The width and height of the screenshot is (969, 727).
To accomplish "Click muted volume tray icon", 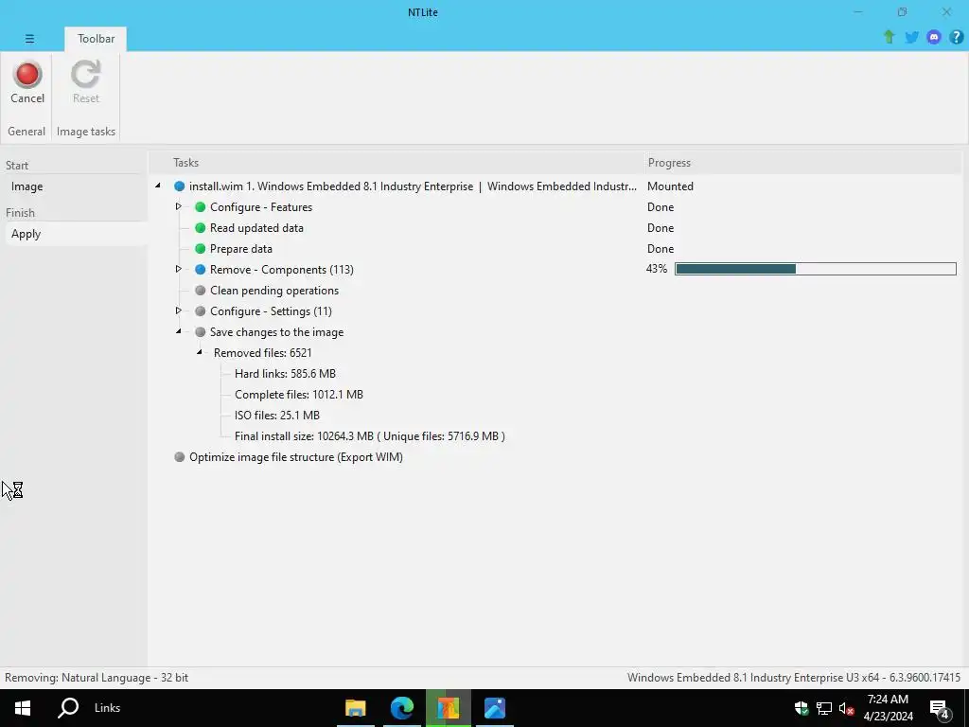I will click(846, 708).
